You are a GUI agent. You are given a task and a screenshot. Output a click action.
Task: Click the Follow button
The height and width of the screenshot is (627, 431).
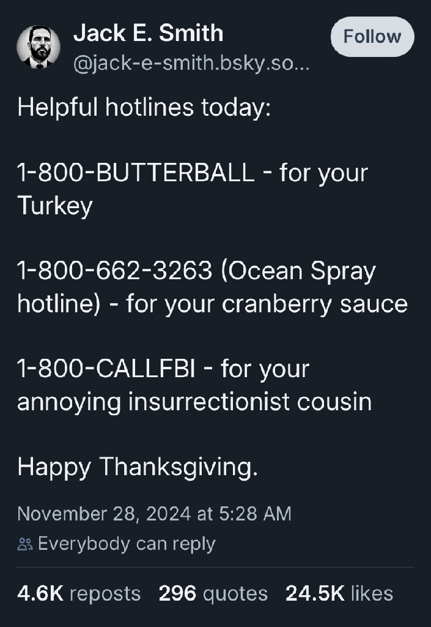click(372, 37)
